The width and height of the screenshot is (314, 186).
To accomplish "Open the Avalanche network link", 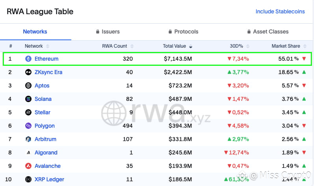I will [47, 166].
